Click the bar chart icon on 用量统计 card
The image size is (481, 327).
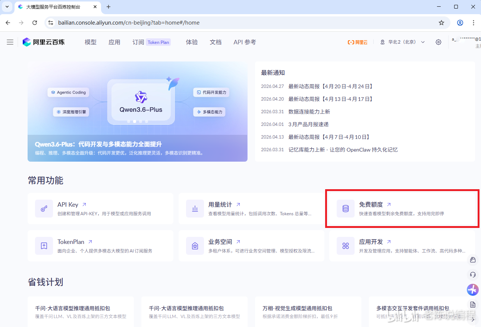(195, 209)
